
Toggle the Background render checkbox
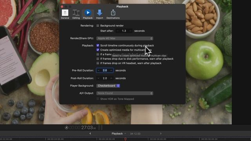pyautogui.click(x=98, y=25)
